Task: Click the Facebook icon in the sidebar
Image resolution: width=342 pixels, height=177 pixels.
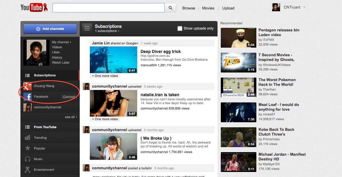Action: click(x=28, y=97)
